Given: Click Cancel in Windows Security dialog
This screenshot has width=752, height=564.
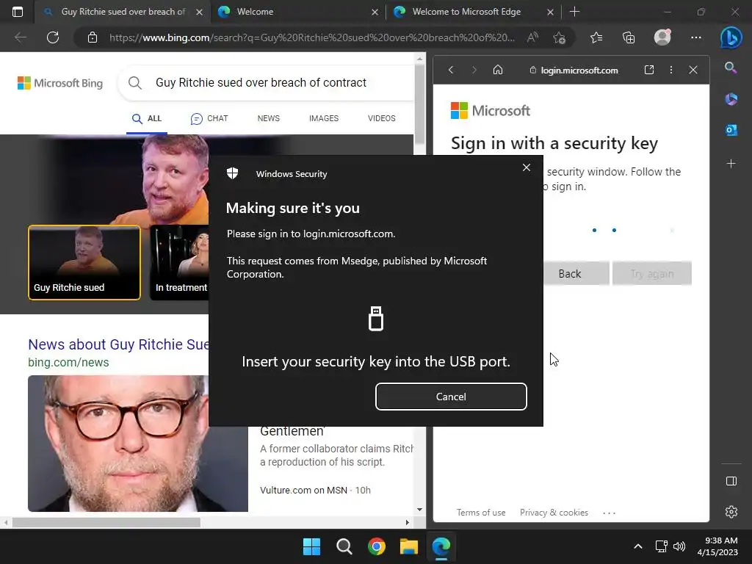Looking at the screenshot, I should (451, 397).
